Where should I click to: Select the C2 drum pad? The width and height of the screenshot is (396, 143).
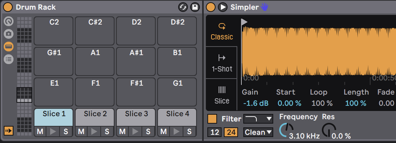click(x=54, y=31)
